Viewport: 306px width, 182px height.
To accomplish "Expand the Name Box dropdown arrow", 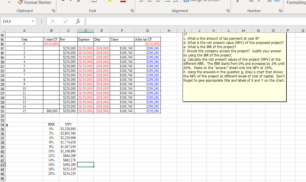I will click(x=33, y=21).
